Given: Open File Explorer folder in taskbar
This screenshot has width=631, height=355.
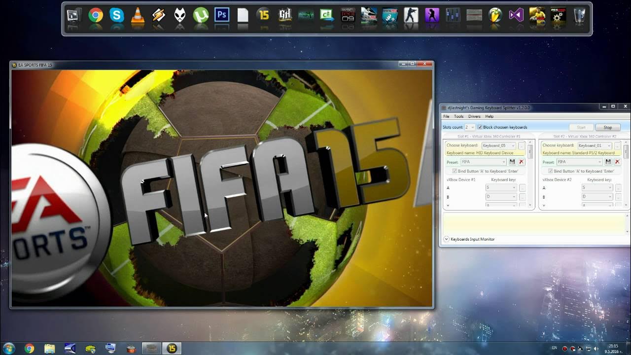Looking at the screenshot, I should click(49, 349).
